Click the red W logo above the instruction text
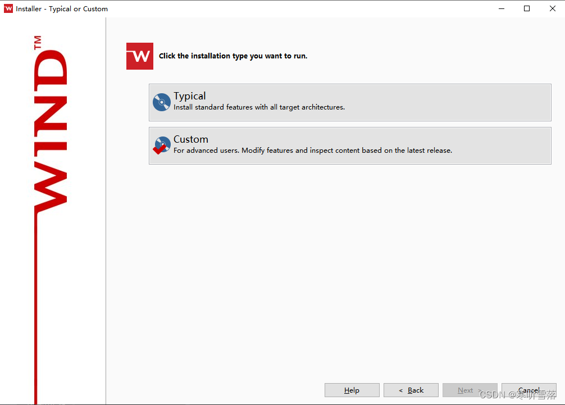The height and width of the screenshot is (405, 565). (x=139, y=56)
